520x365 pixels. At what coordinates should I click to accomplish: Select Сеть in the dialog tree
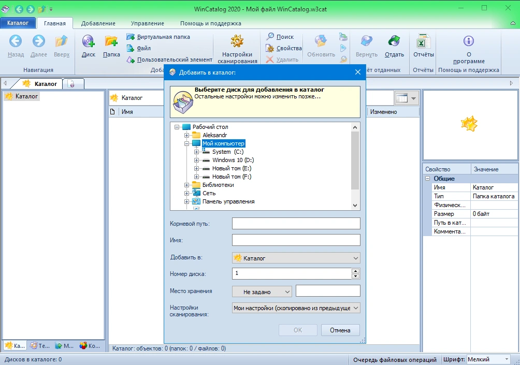209,193
